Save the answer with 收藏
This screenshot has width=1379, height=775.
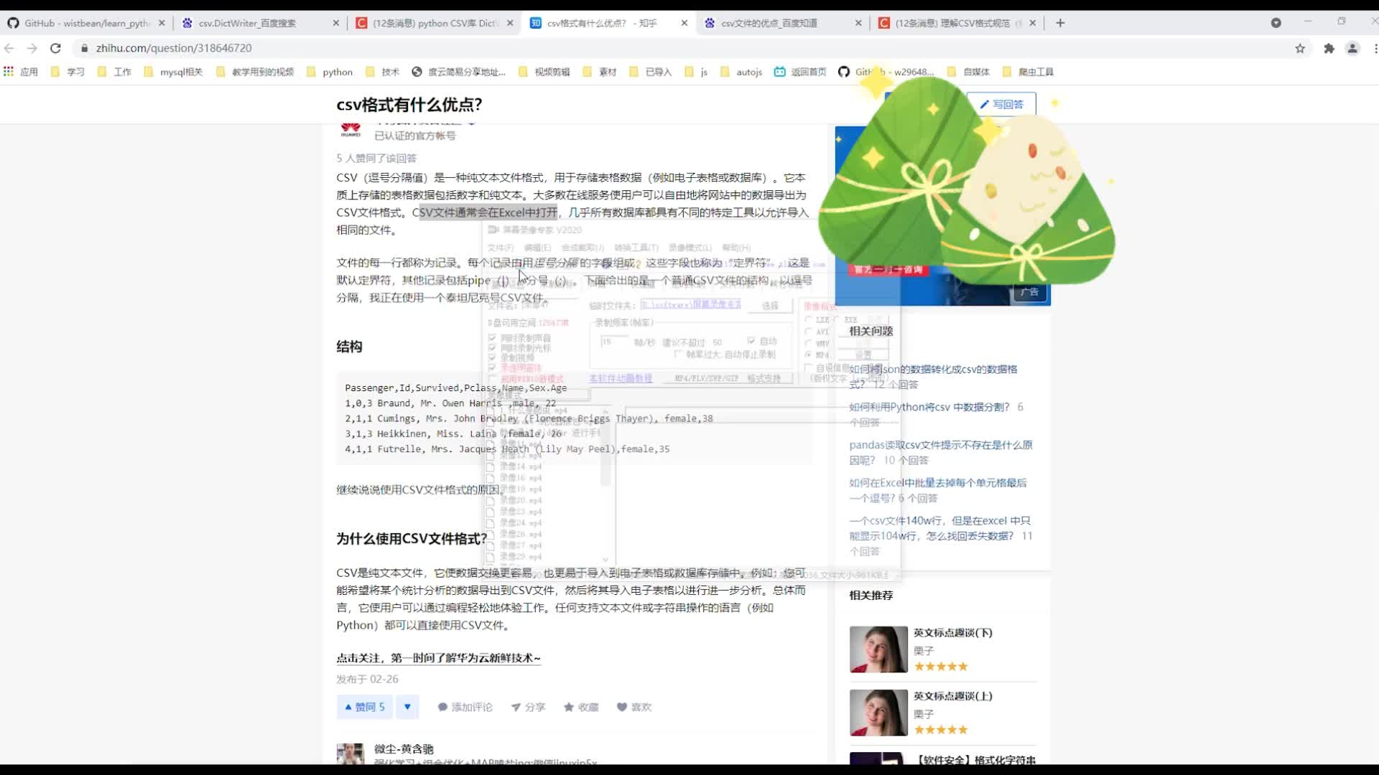pos(581,707)
